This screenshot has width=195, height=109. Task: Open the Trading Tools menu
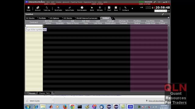click(76, 2)
